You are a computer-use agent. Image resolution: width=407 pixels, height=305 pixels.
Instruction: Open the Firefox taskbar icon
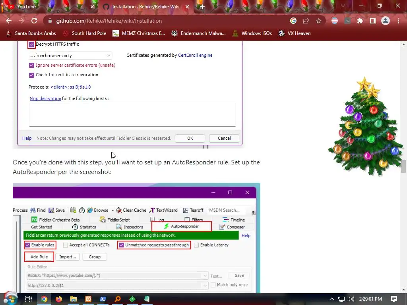point(59,299)
